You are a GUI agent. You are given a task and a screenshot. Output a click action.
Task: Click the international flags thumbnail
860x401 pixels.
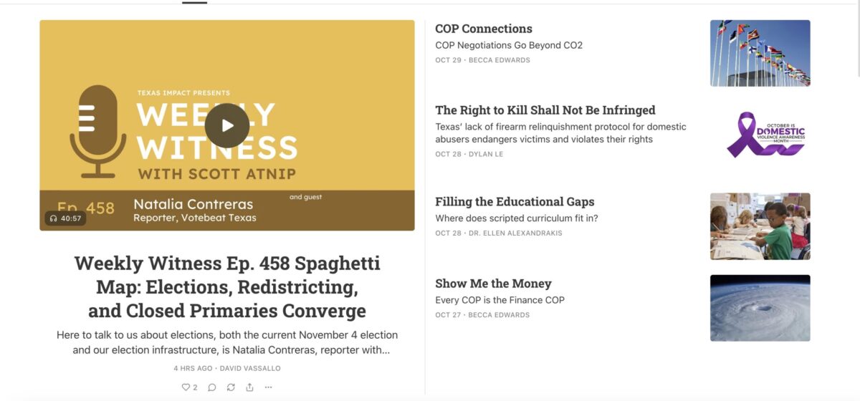pos(760,53)
